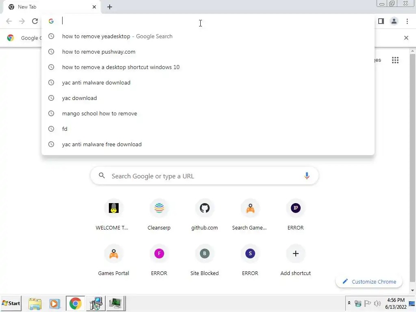
Task: Click the page scrollbar down arrow
Action: point(413,290)
